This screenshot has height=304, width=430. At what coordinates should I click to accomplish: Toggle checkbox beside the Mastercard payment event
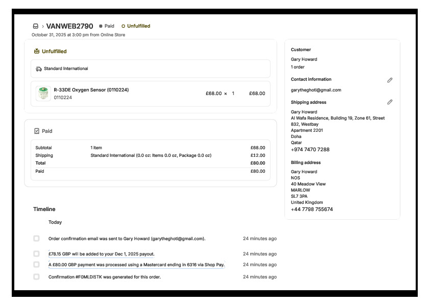[36, 265]
